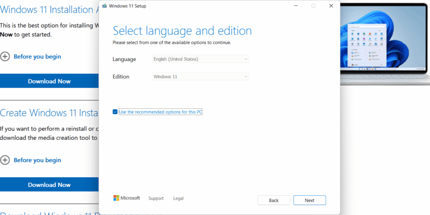Open the Legal link
The image size is (430, 215).
point(178,198)
